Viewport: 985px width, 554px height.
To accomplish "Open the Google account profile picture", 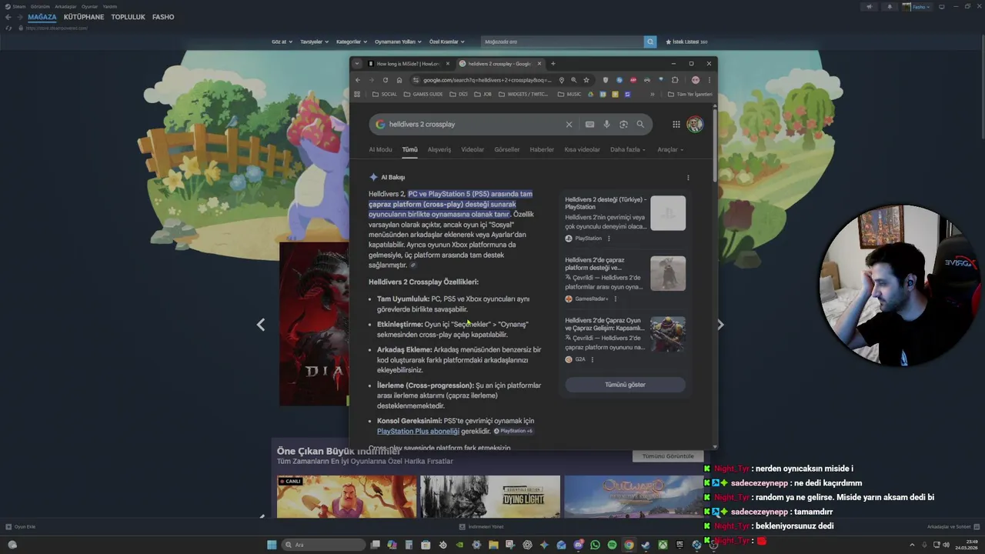I will click(695, 124).
